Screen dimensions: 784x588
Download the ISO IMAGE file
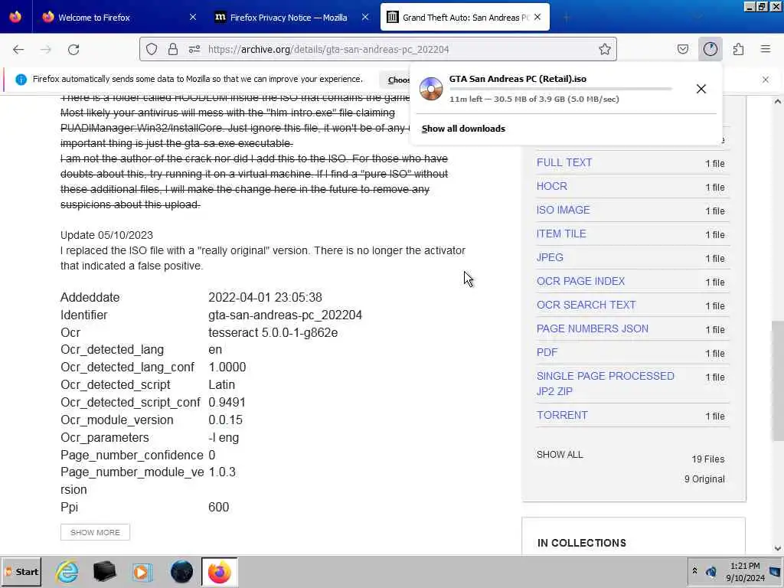click(563, 210)
